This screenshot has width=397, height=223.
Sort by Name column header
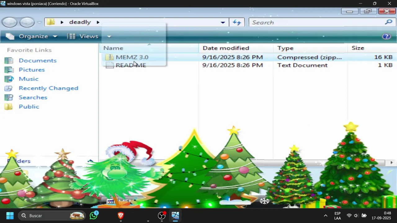[x=149, y=48]
